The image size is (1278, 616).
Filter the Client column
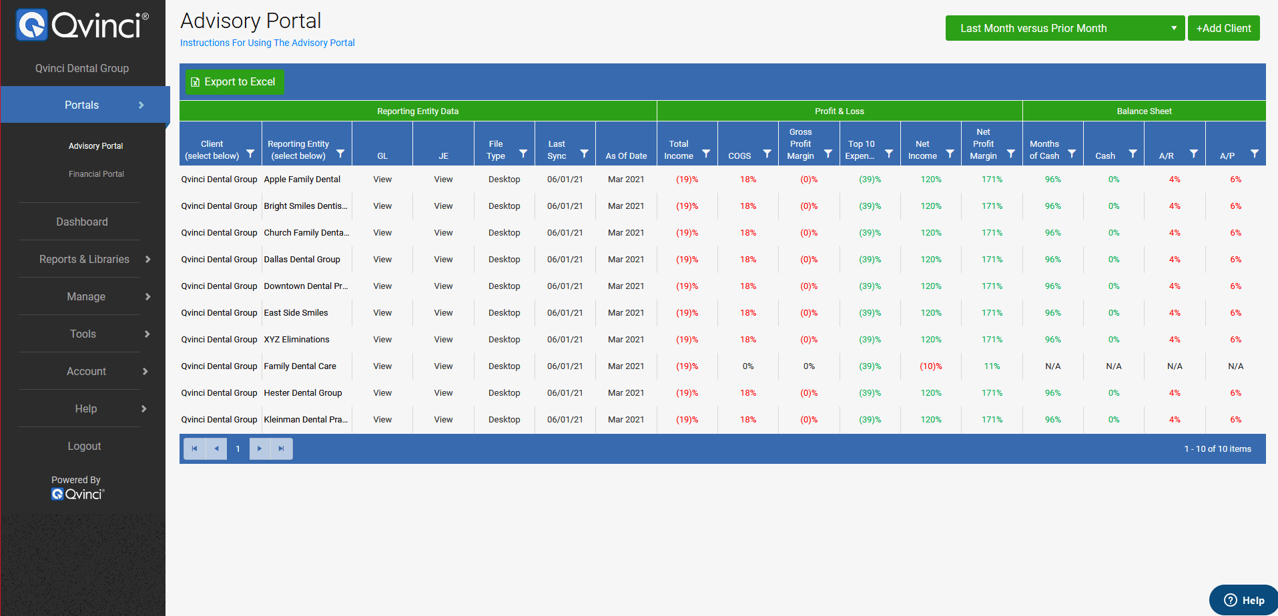pyautogui.click(x=250, y=153)
